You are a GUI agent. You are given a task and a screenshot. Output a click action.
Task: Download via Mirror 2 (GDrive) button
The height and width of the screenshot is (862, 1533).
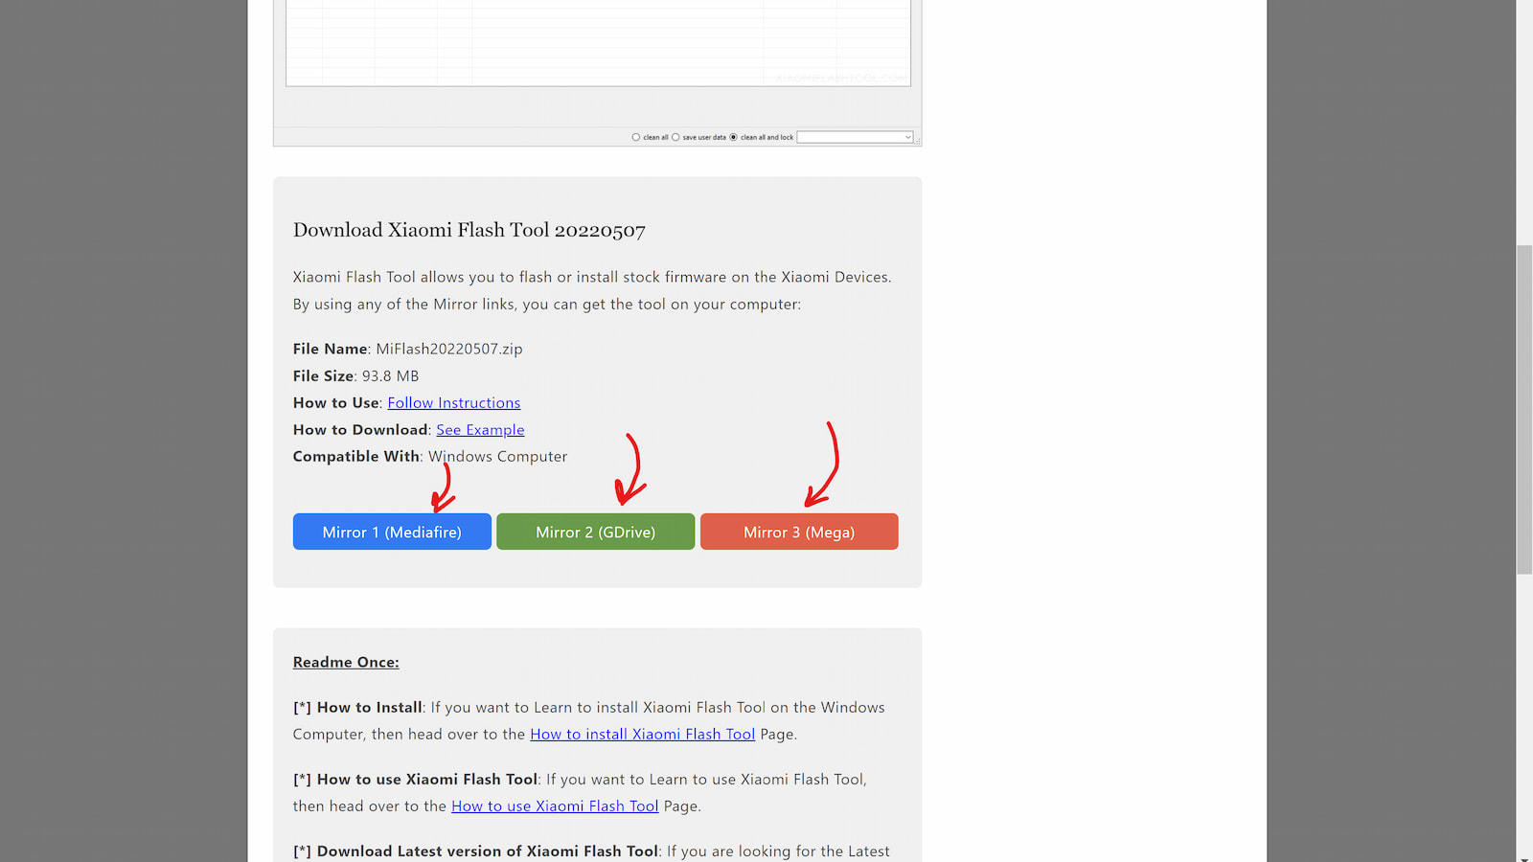595,532
